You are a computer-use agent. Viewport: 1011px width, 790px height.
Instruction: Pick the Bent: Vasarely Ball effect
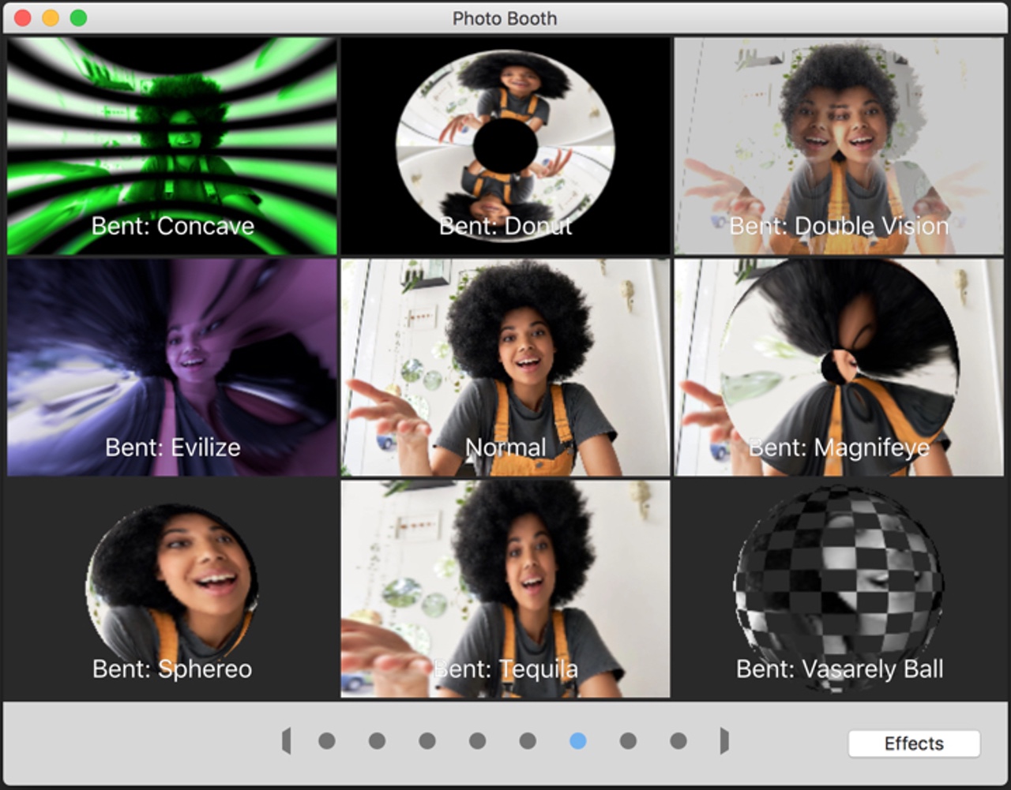838,590
